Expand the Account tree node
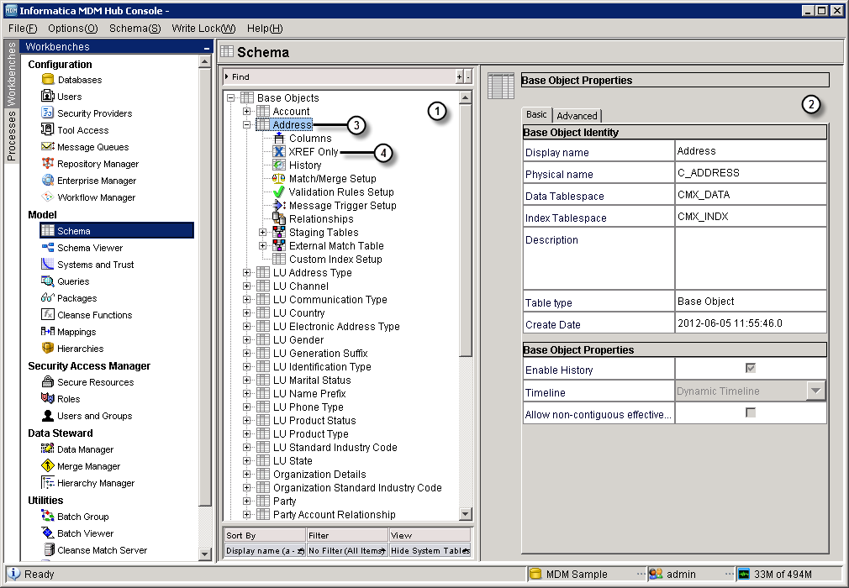 (247, 112)
